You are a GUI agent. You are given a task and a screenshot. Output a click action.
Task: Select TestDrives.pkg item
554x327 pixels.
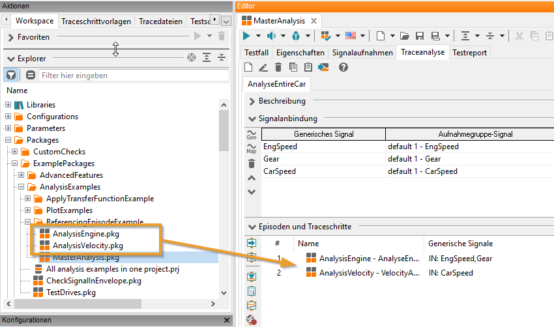pyautogui.click(x=70, y=292)
